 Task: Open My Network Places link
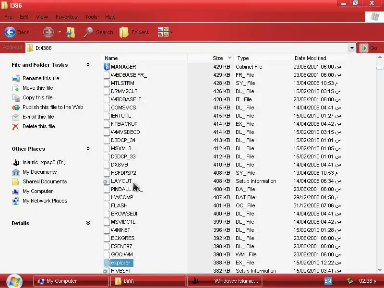coord(45,201)
